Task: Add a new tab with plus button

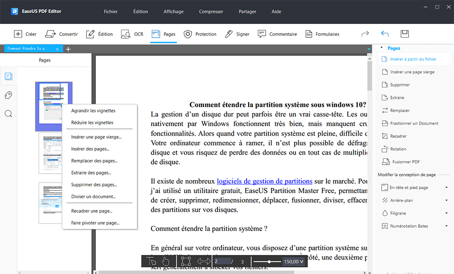Action: point(68,49)
